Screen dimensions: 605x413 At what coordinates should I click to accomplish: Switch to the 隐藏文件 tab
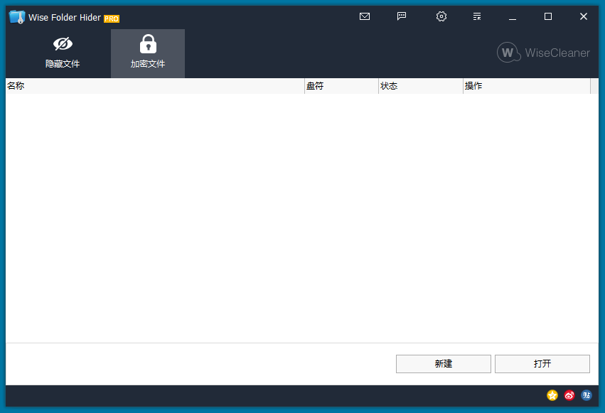63,53
